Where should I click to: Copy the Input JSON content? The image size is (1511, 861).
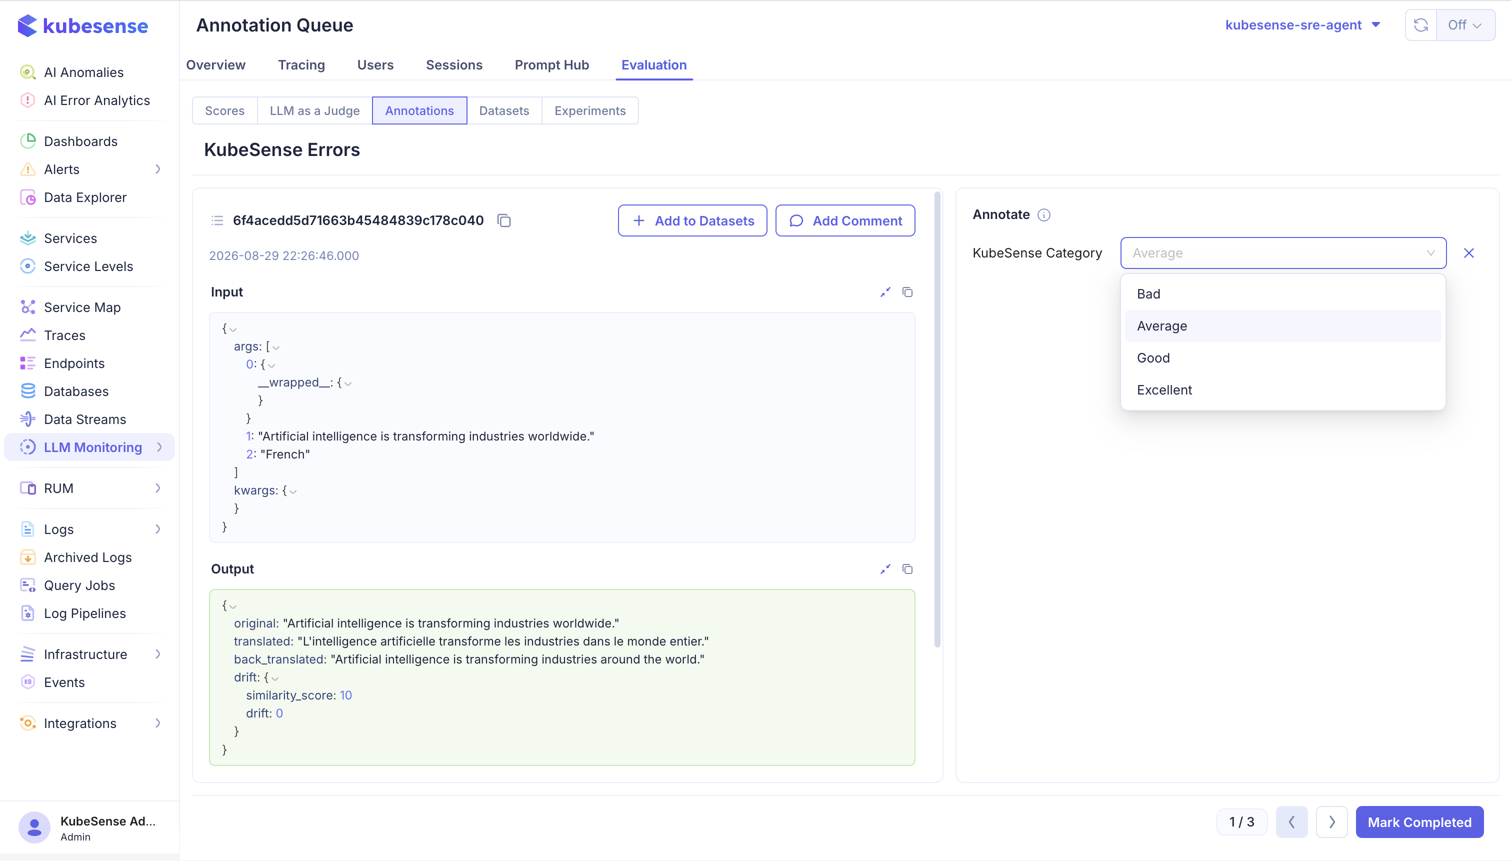point(907,292)
